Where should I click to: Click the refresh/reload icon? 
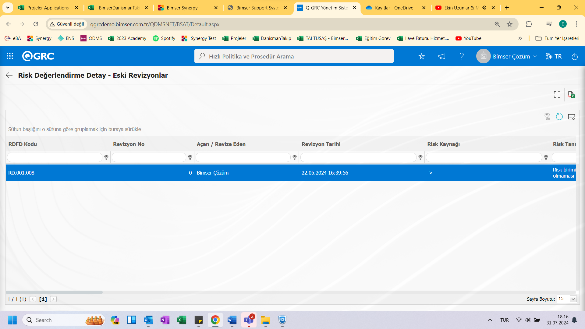[559, 117]
